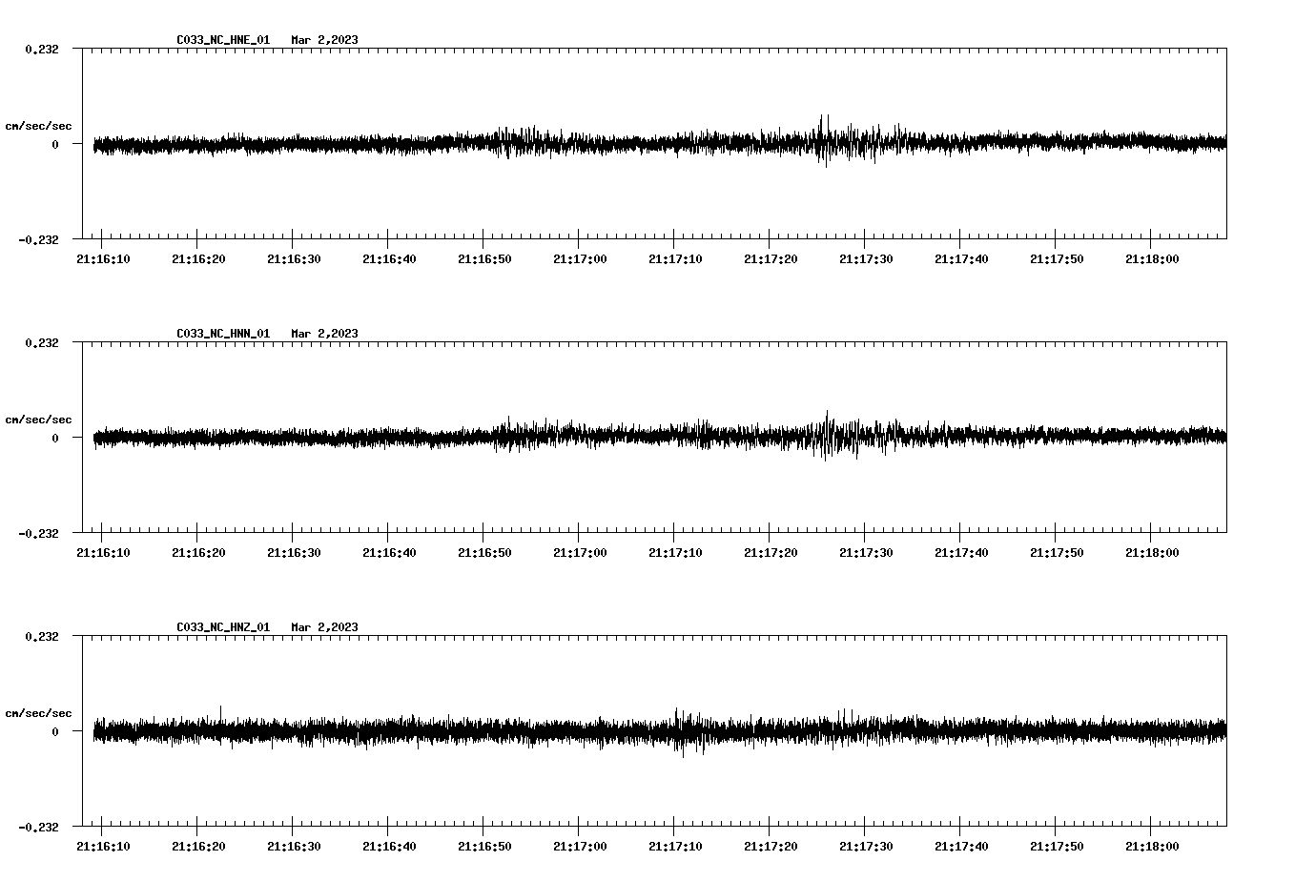Click the 21:17:00 timestamp on HNE axis
This screenshot has height=881, width=1295.
[x=582, y=256]
